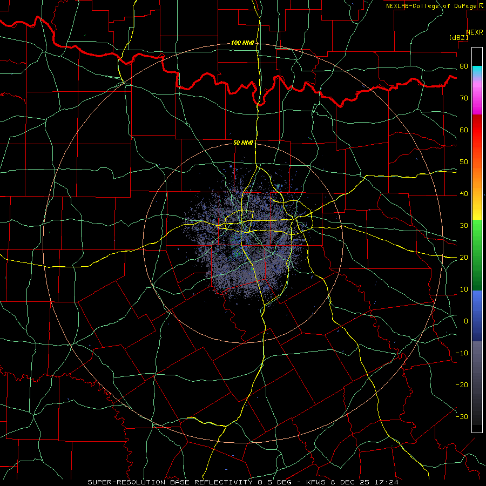Click the -30 value on the dBZ scale
Viewport: 486px width, 486px height.
click(462, 416)
